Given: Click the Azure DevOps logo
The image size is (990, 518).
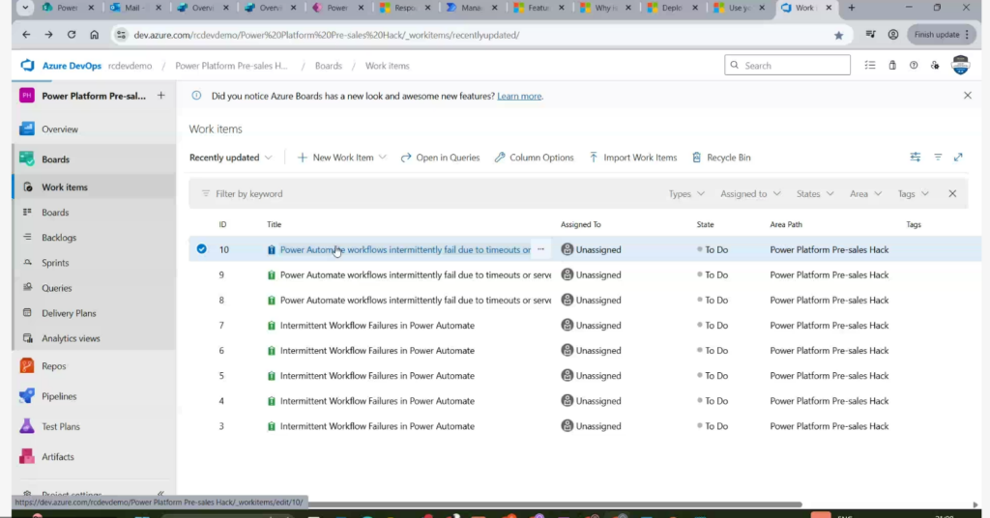Looking at the screenshot, I should [x=27, y=66].
